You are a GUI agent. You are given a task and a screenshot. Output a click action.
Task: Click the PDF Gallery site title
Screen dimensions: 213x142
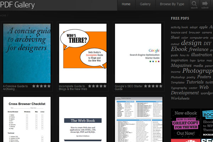(x=17, y=5)
